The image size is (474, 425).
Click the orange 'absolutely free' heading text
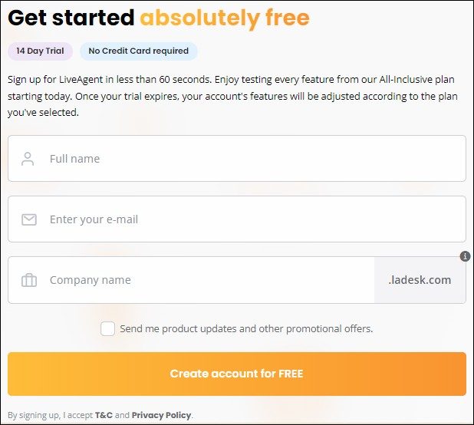(x=225, y=18)
